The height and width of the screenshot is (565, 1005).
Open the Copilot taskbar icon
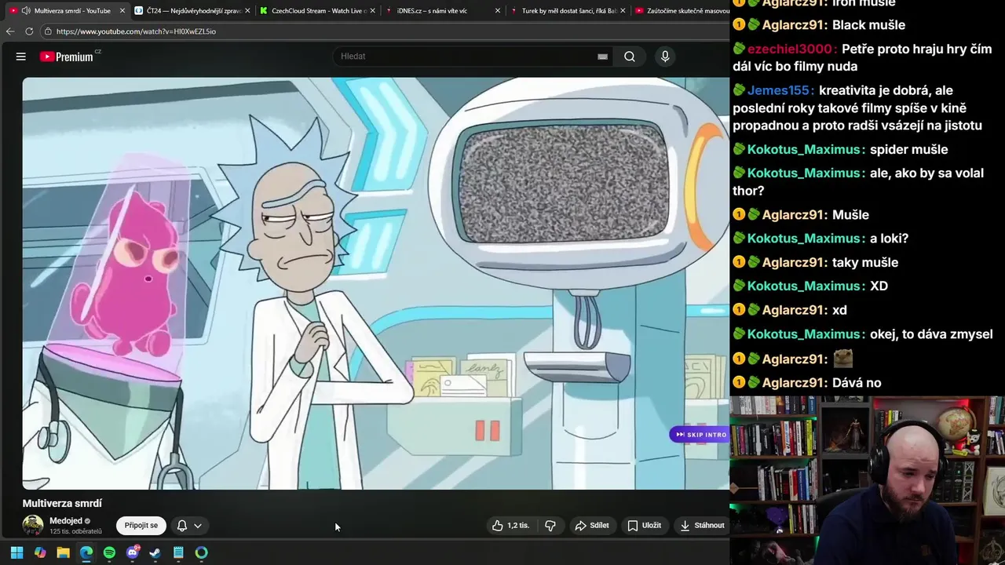point(40,552)
